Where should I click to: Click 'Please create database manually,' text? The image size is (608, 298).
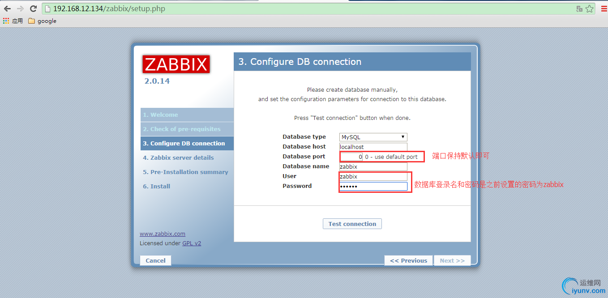click(352, 90)
